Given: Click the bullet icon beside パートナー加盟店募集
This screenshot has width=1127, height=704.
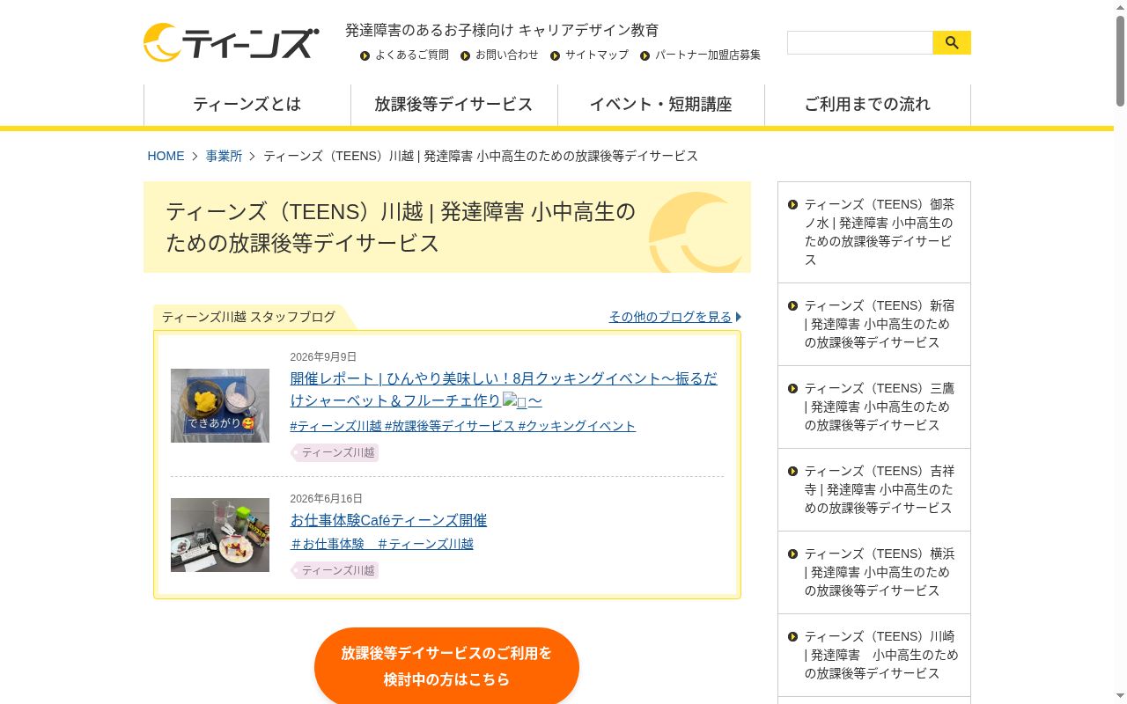Looking at the screenshot, I should (x=645, y=55).
